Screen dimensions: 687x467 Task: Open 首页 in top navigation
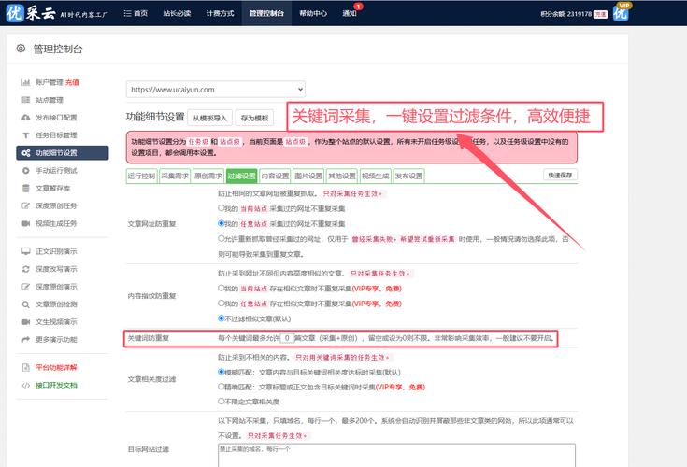tap(136, 13)
